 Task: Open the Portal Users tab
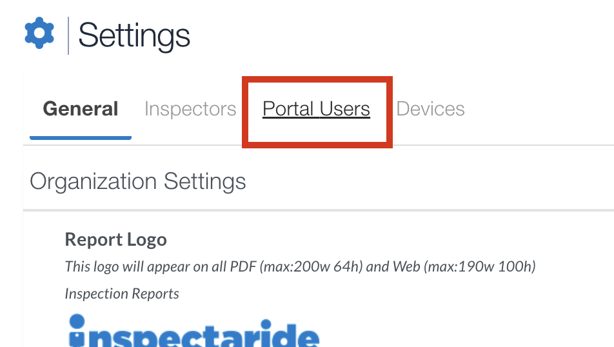tap(317, 108)
